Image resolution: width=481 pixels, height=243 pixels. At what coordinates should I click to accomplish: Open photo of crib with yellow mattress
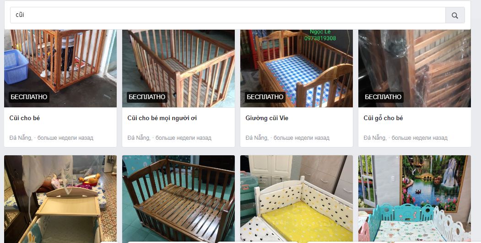297,199
